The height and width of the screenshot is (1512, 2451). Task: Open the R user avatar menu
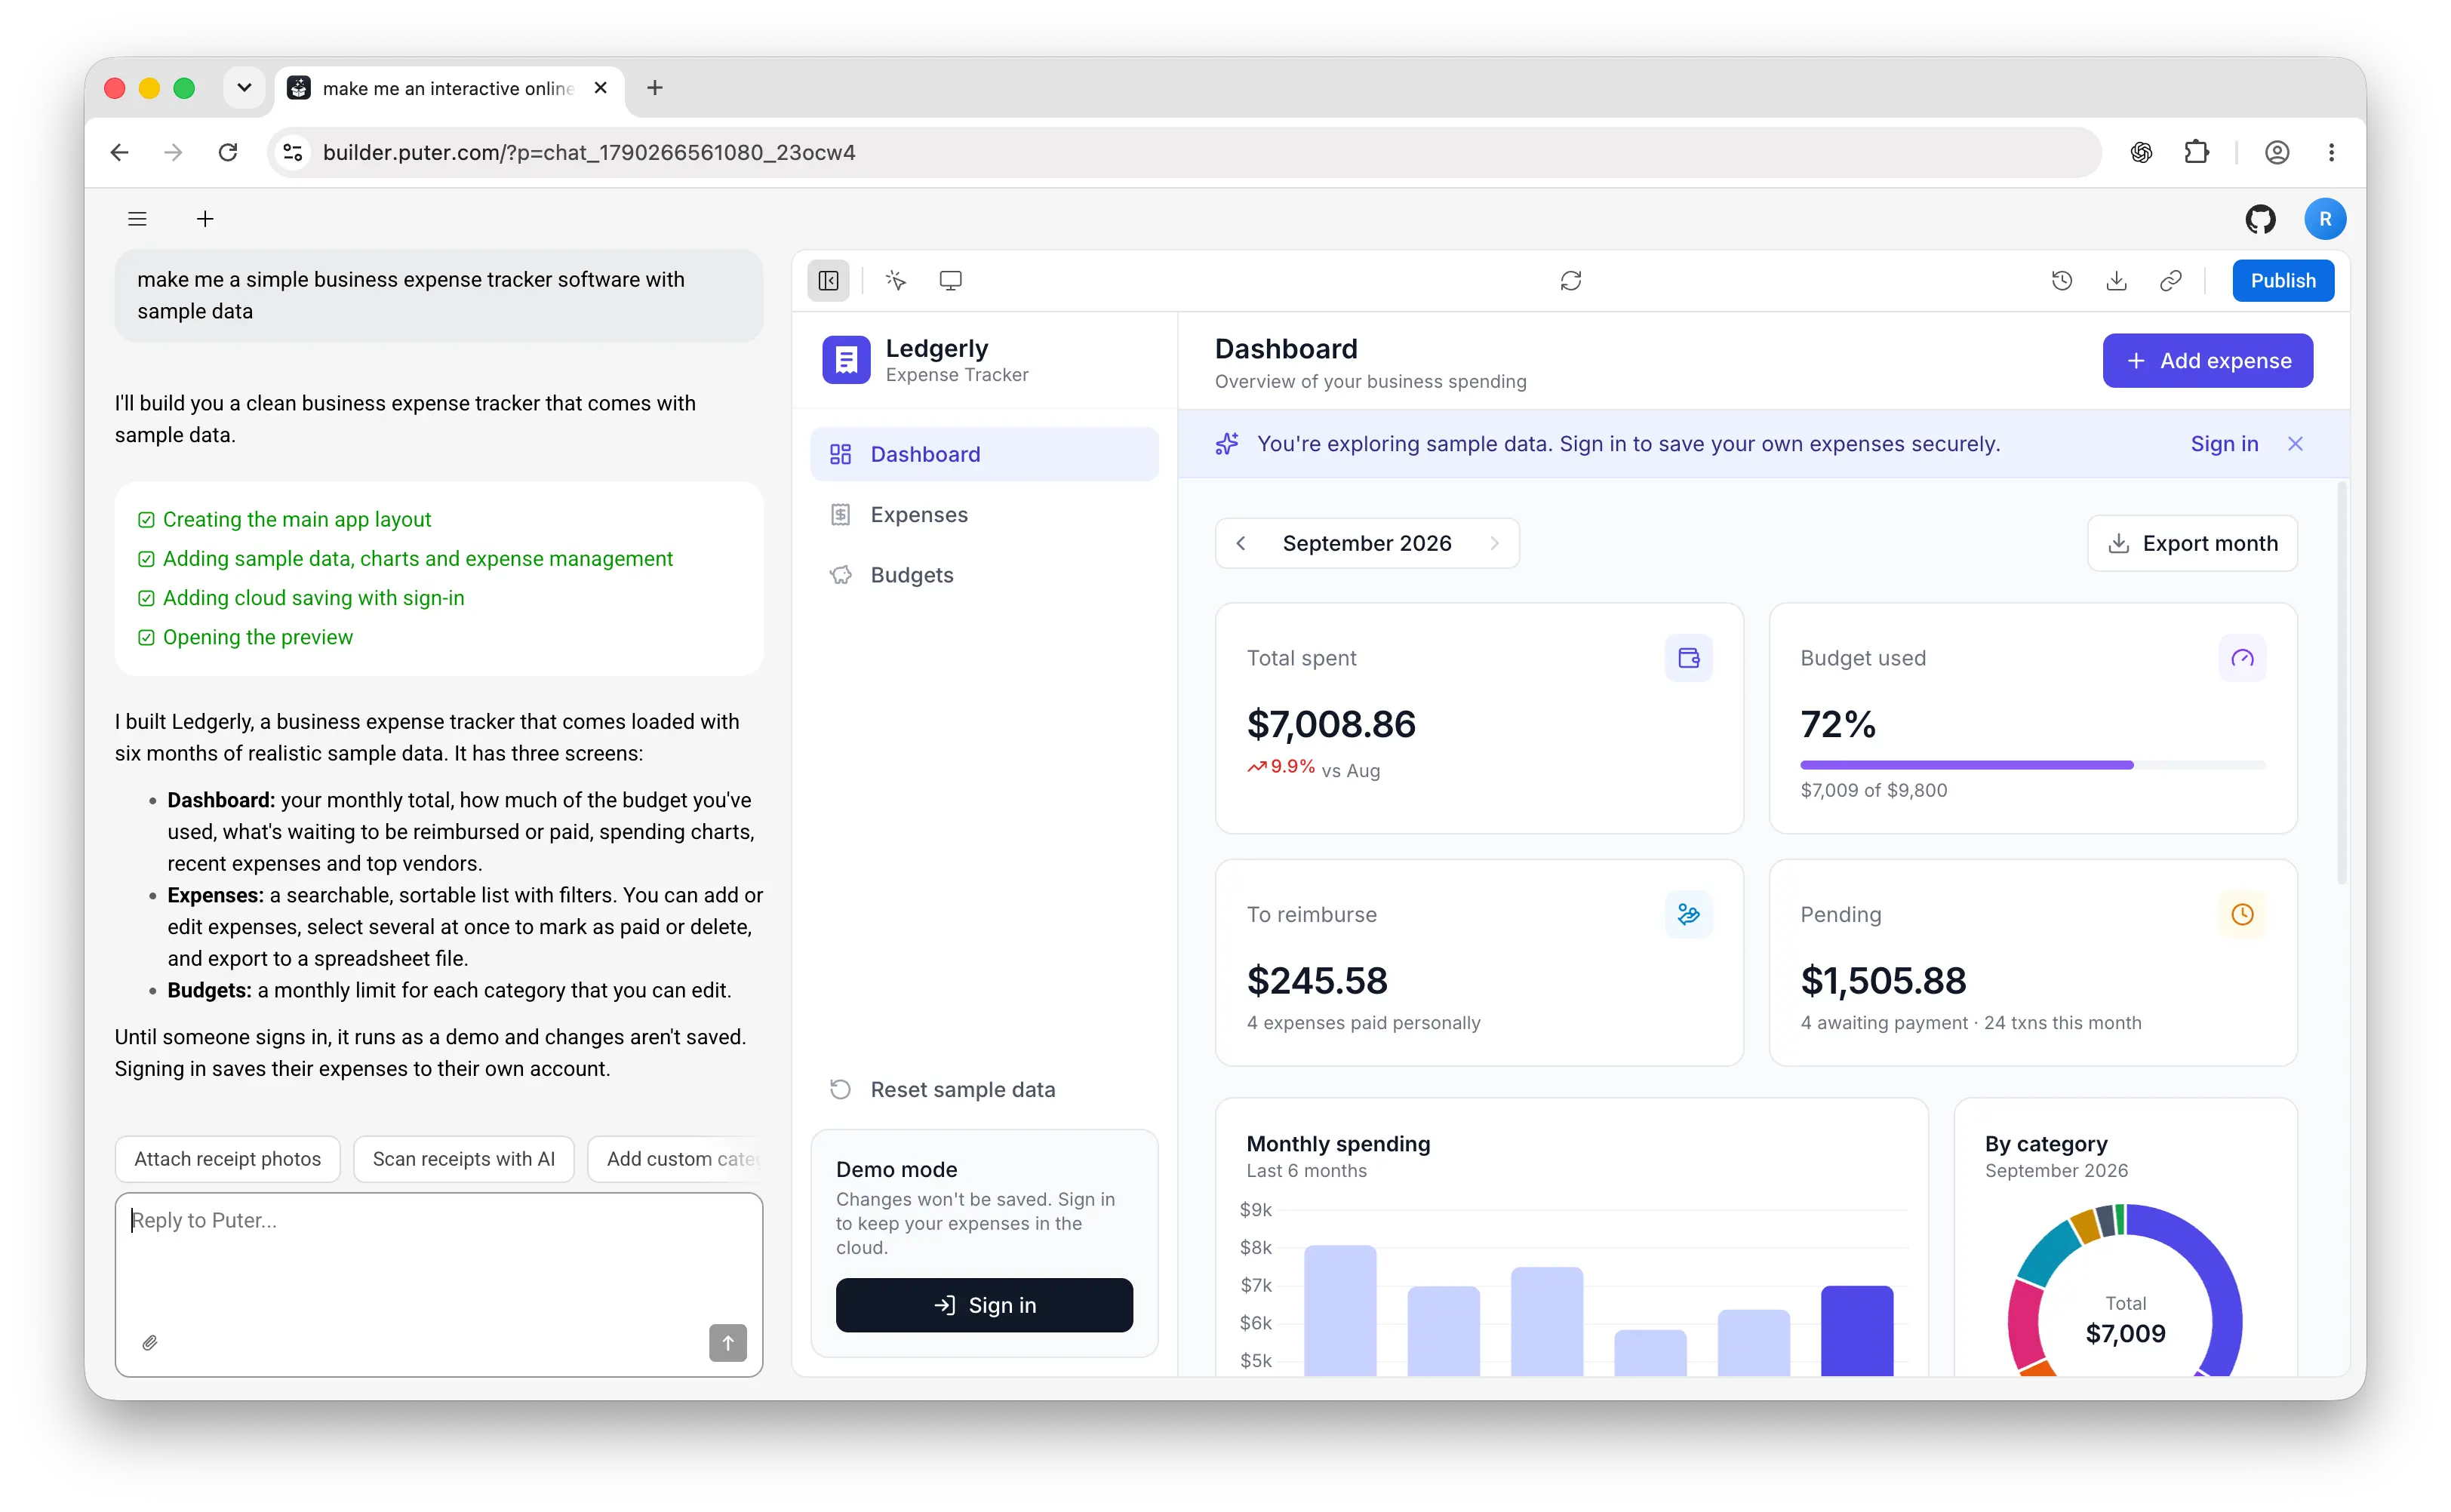2325,219
